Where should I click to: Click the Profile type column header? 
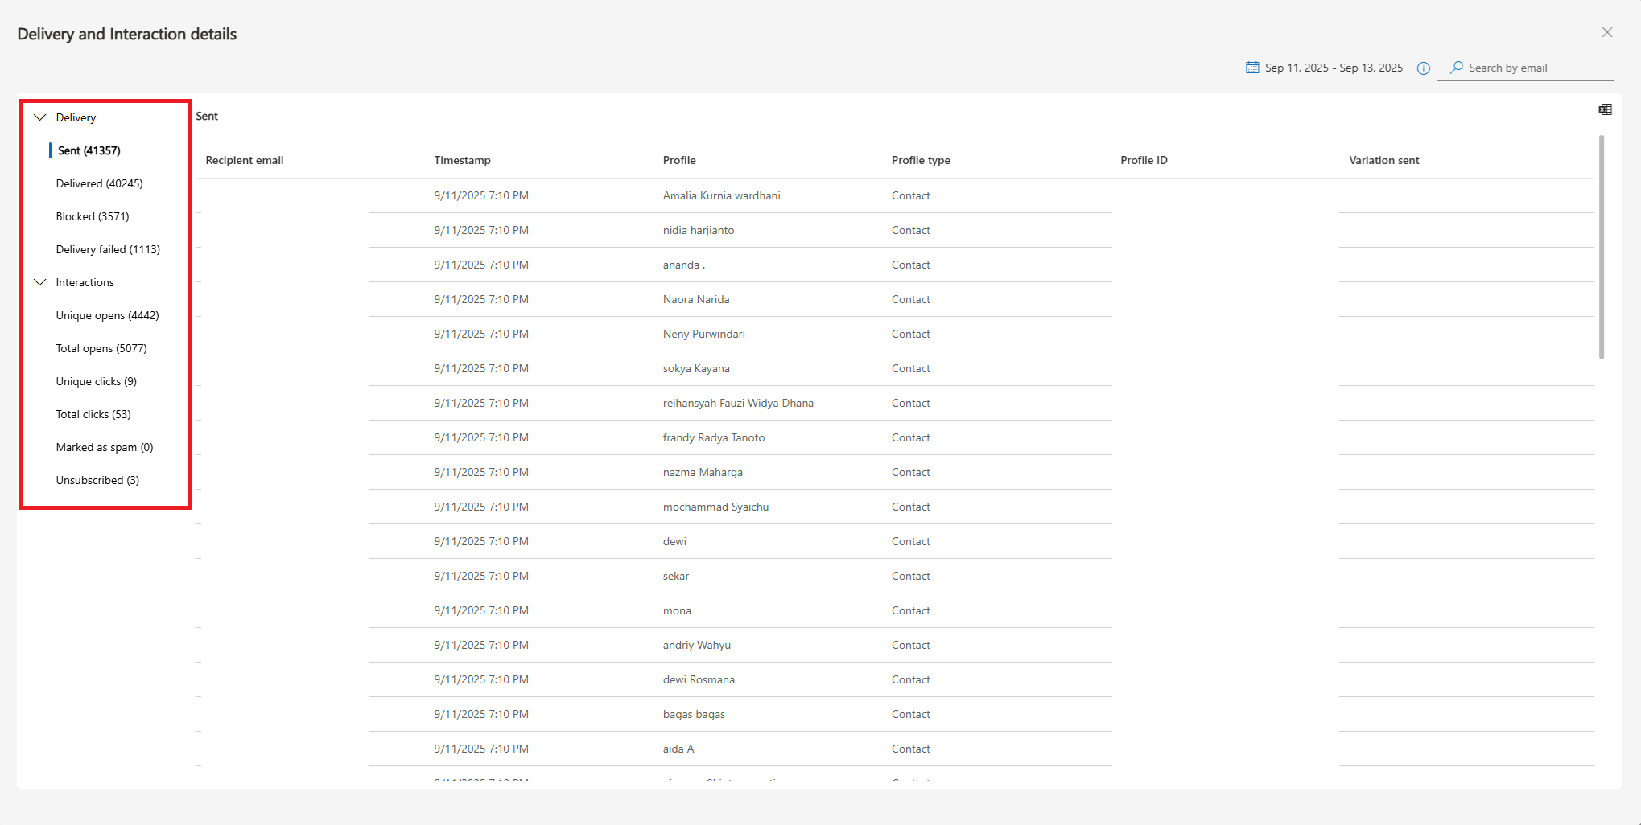[921, 160]
